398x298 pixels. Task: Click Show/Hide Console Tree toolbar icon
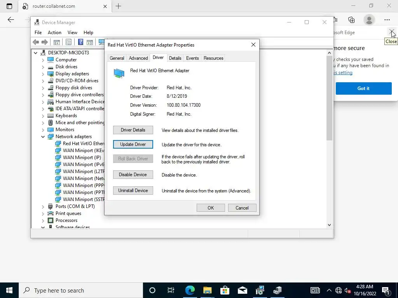click(57, 42)
